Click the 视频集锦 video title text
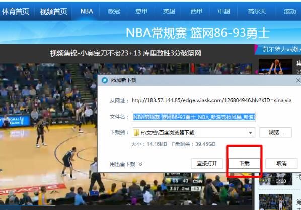 pos(125,53)
